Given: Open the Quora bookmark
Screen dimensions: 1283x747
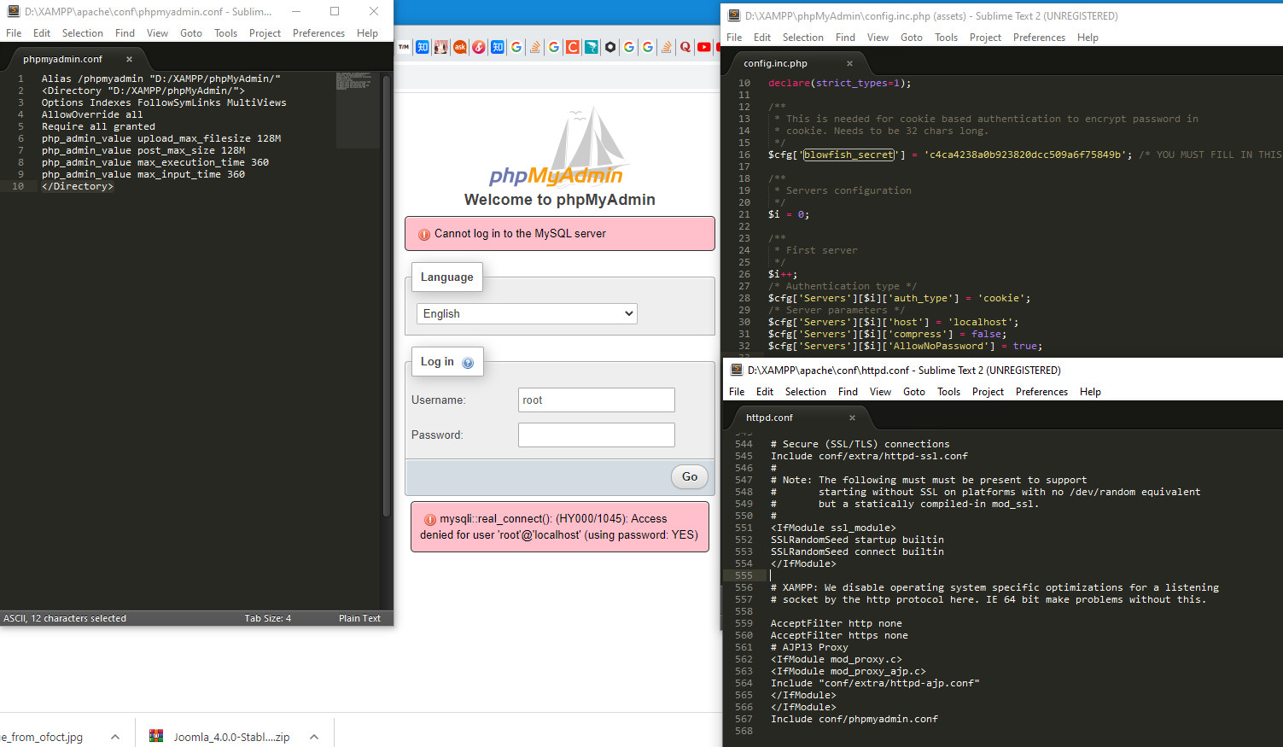Looking at the screenshot, I should [x=685, y=47].
